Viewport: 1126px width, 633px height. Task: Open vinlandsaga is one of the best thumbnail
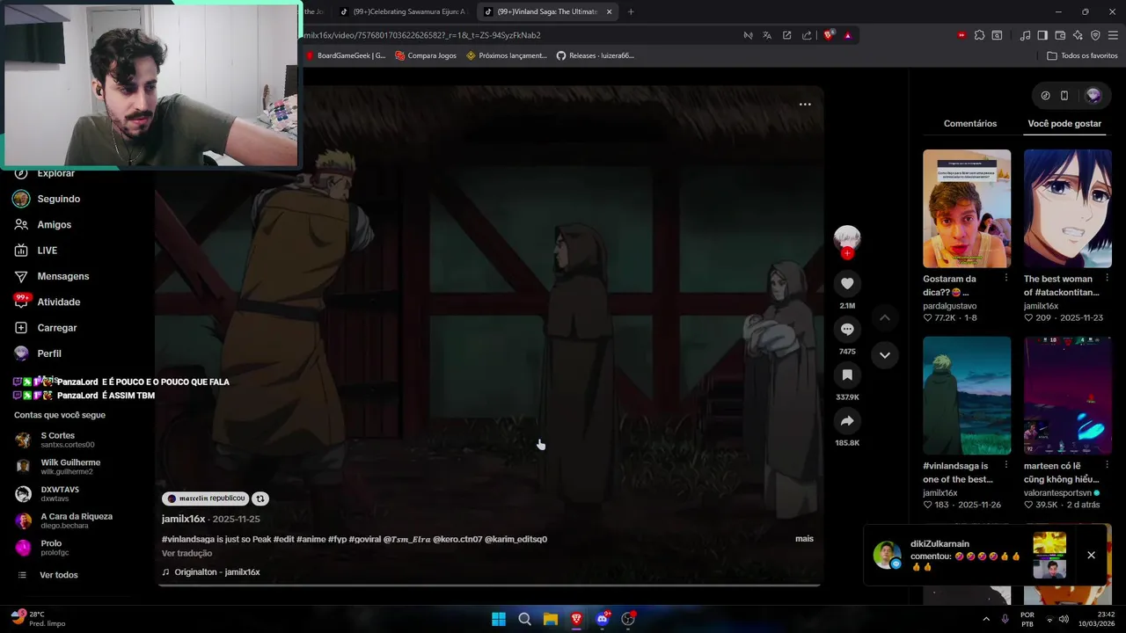point(967,396)
